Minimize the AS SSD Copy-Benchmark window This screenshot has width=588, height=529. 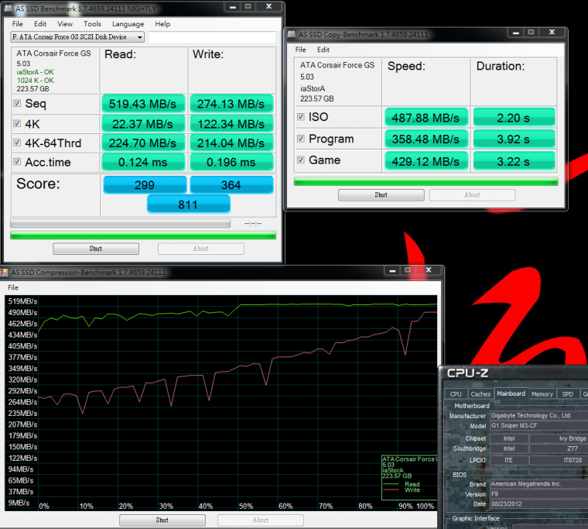click(515, 33)
